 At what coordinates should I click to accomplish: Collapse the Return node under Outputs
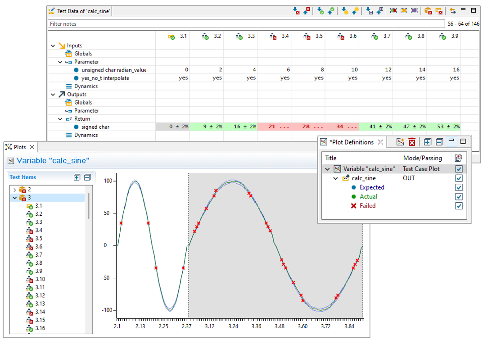(x=60, y=119)
